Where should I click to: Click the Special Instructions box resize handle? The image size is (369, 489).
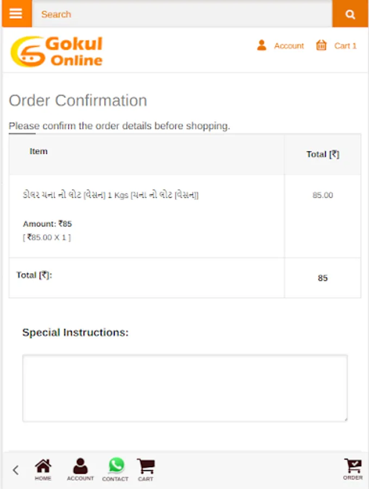click(x=345, y=419)
